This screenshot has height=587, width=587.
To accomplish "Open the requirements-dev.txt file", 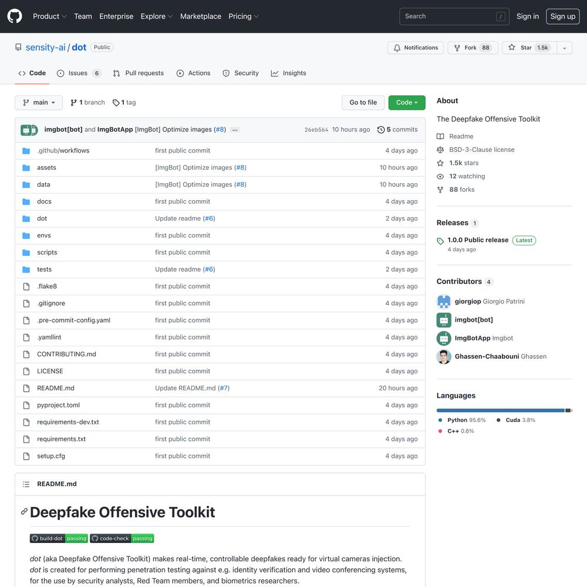I will point(68,422).
